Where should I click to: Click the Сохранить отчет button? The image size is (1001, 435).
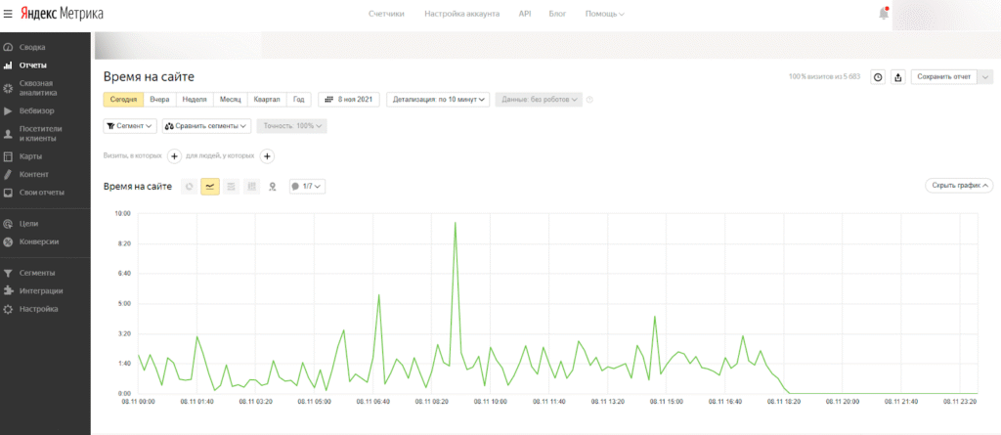coord(943,77)
